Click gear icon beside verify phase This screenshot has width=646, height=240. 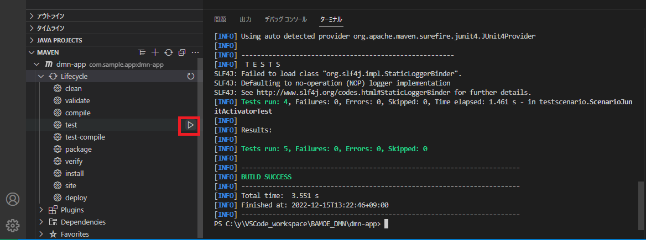[58, 162]
